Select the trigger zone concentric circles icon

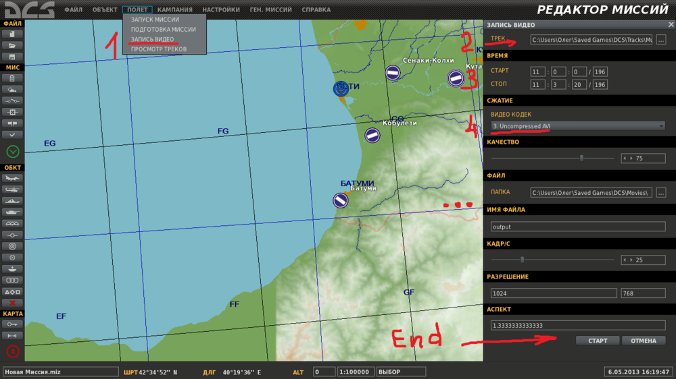[x=12, y=246]
